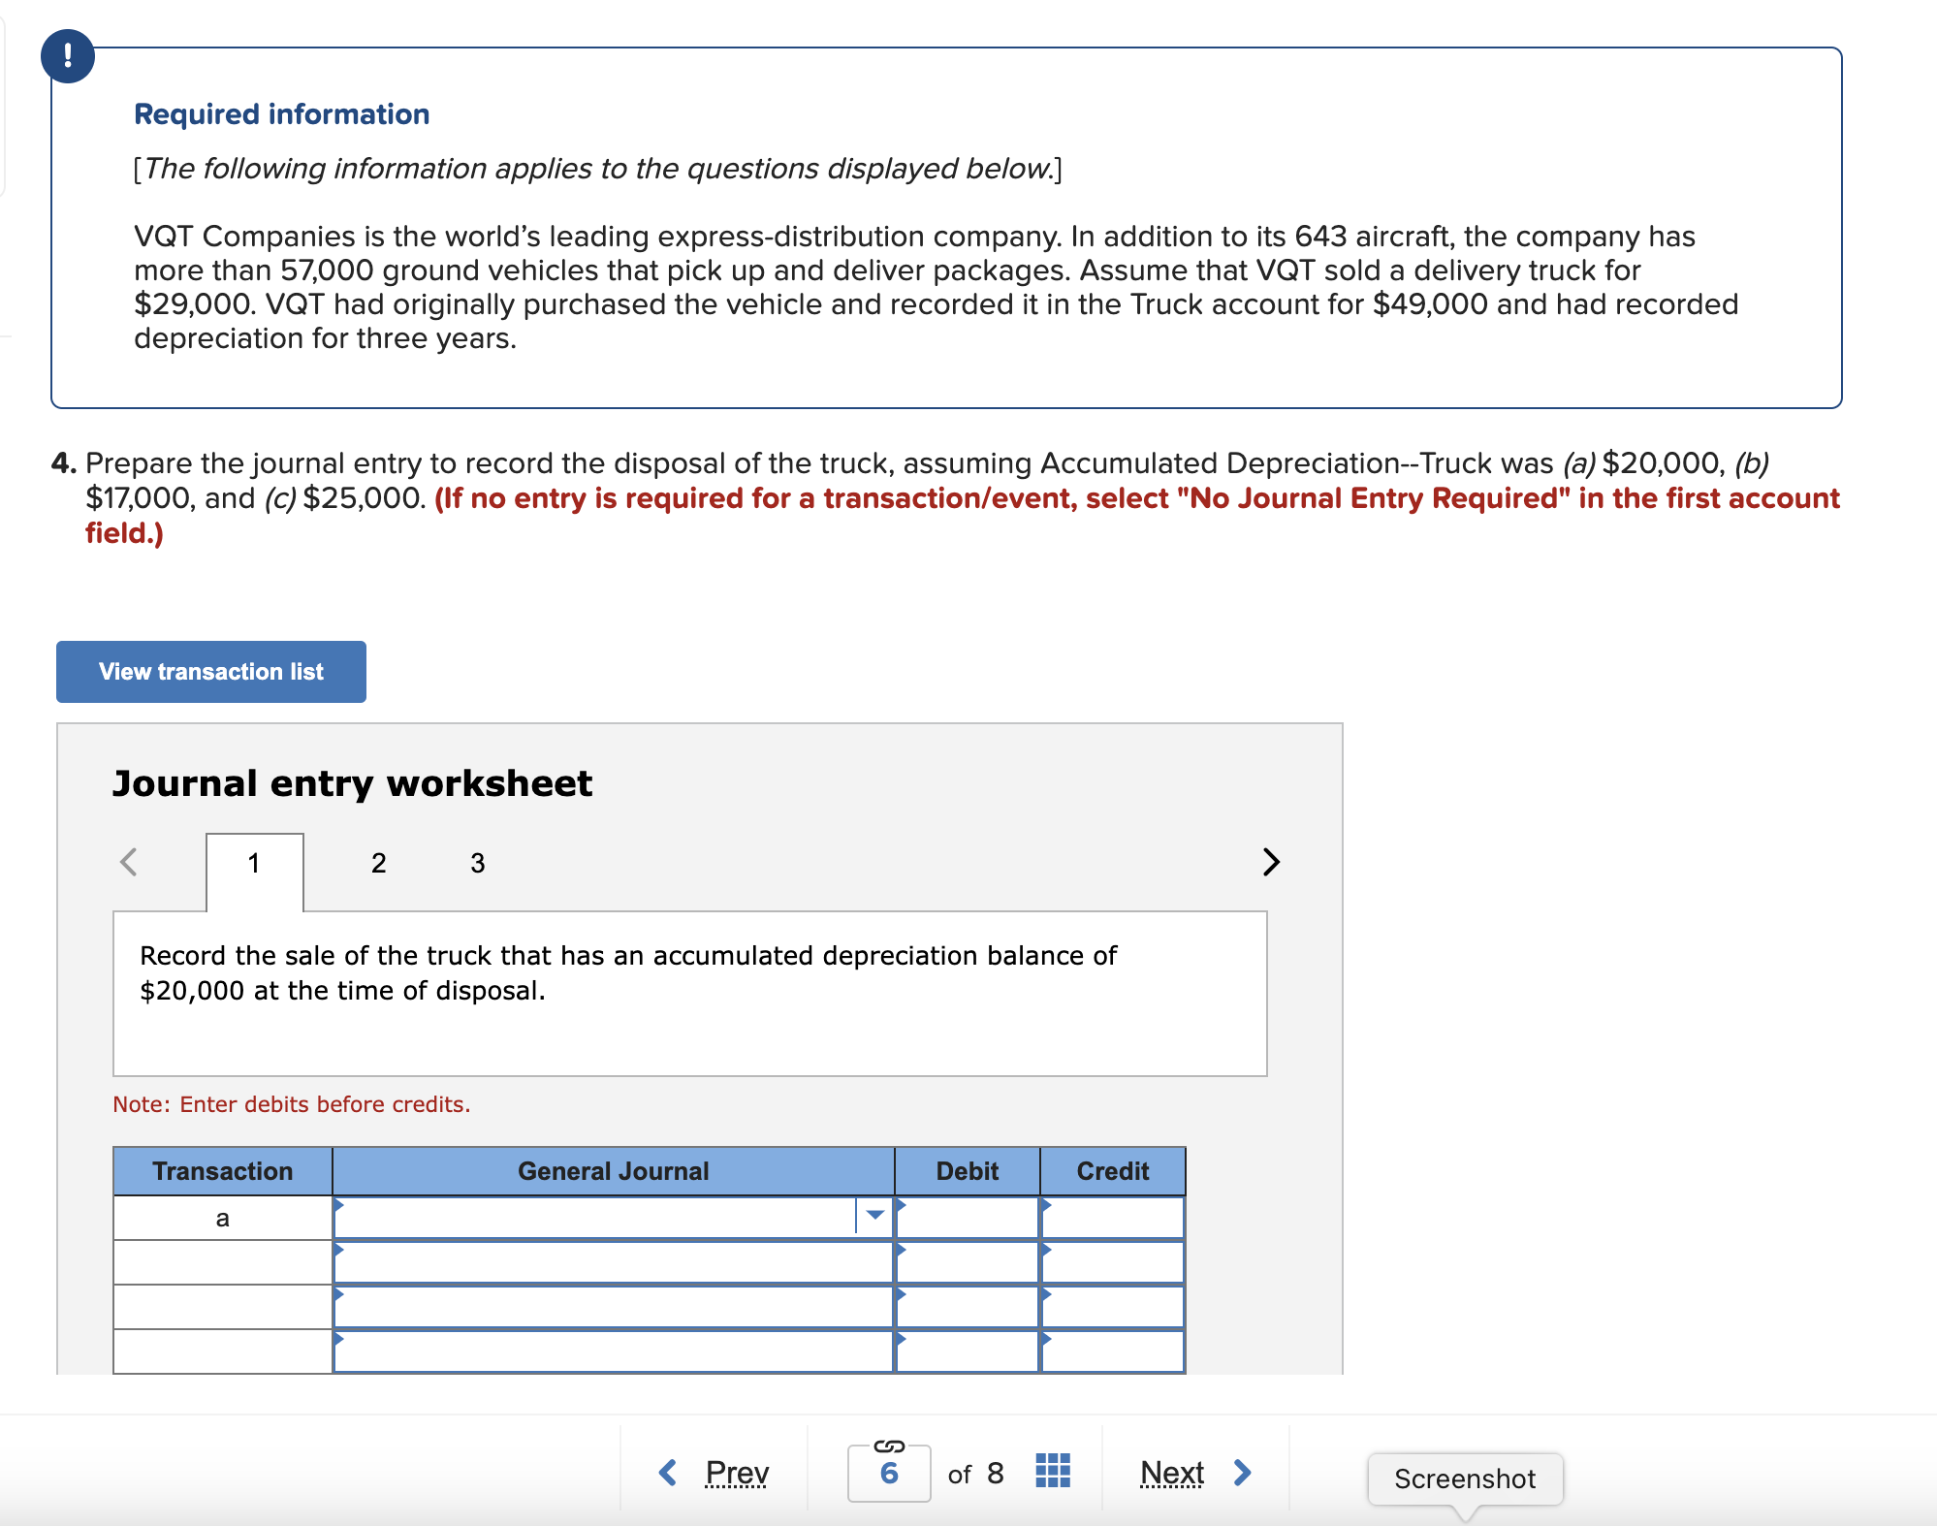Image resolution: width=1937 pixels, height=1526 pixels.
Task: Click the Screenshot button
Action: pyautogui.click(x=1464, y=1478)
